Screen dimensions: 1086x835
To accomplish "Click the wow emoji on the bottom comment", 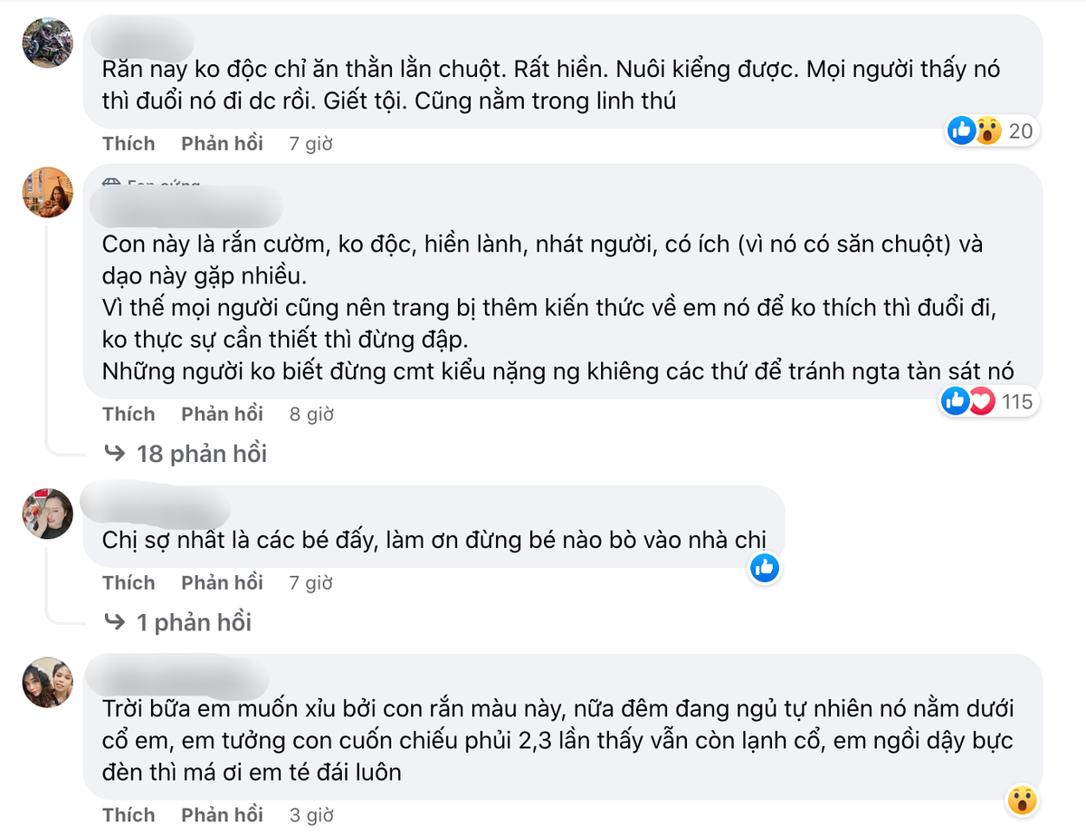I will pos(1023,797).
